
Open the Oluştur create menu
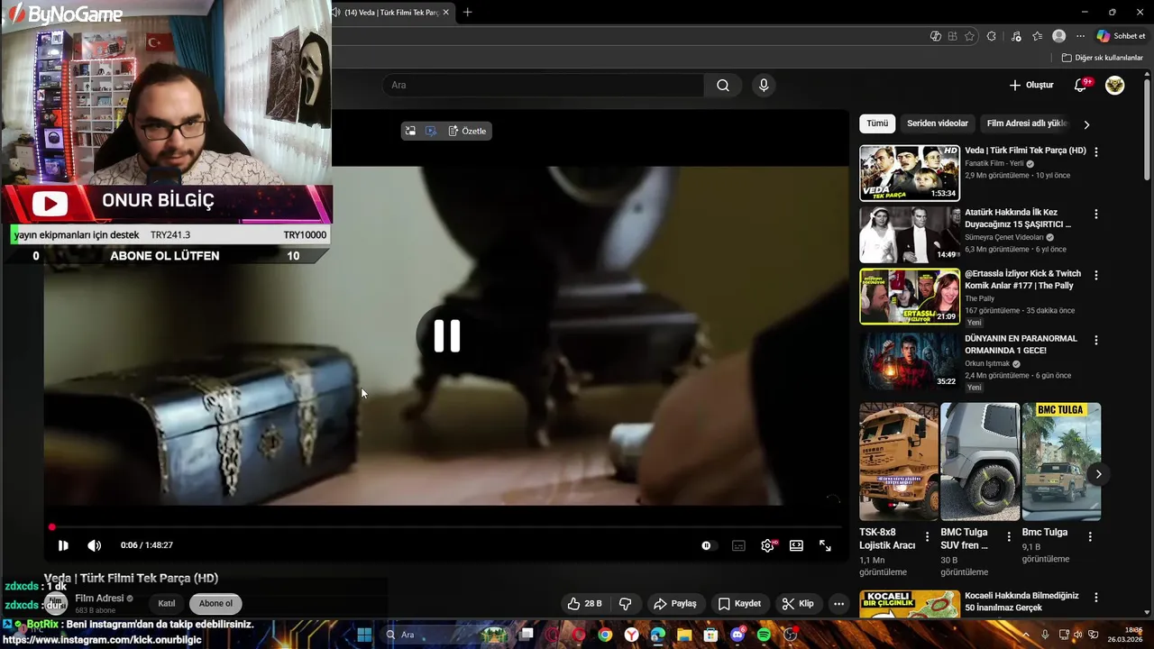click(1031, 85)
